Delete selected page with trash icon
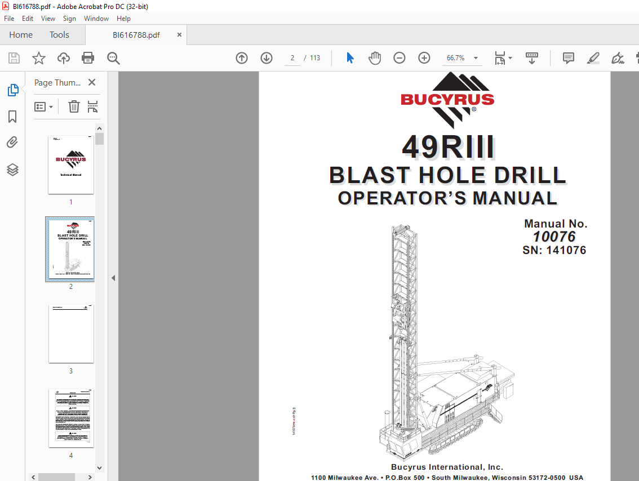 pyautogui.click(x=74, y=106)
